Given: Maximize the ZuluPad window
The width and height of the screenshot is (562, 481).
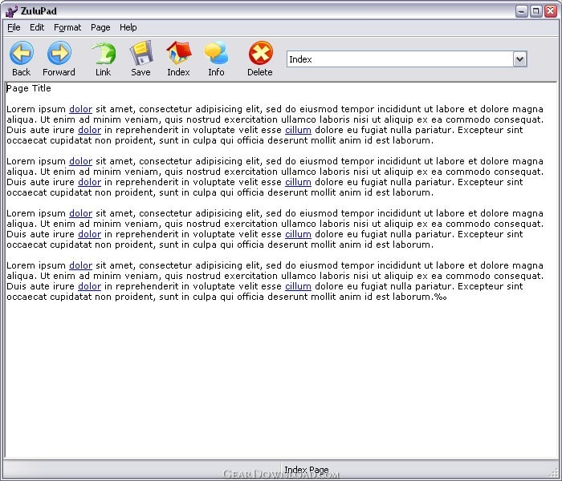Looking at the screenshot, I should pos(536,11).
